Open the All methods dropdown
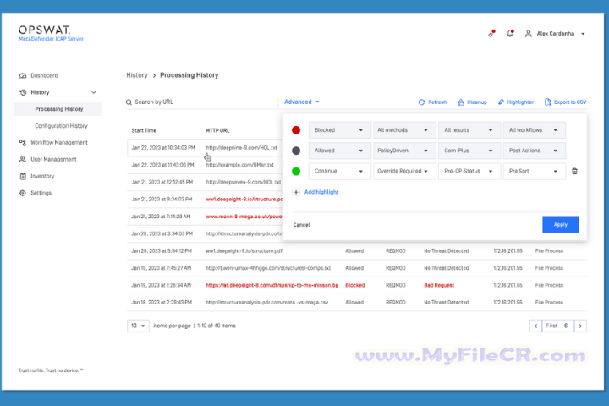The image size is (609, 406). click(x=403, y=130)
